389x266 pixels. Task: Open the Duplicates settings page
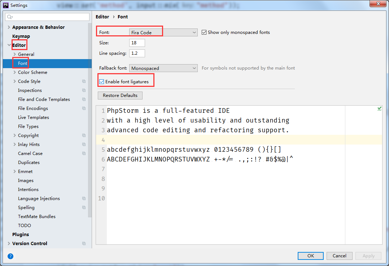29,163
